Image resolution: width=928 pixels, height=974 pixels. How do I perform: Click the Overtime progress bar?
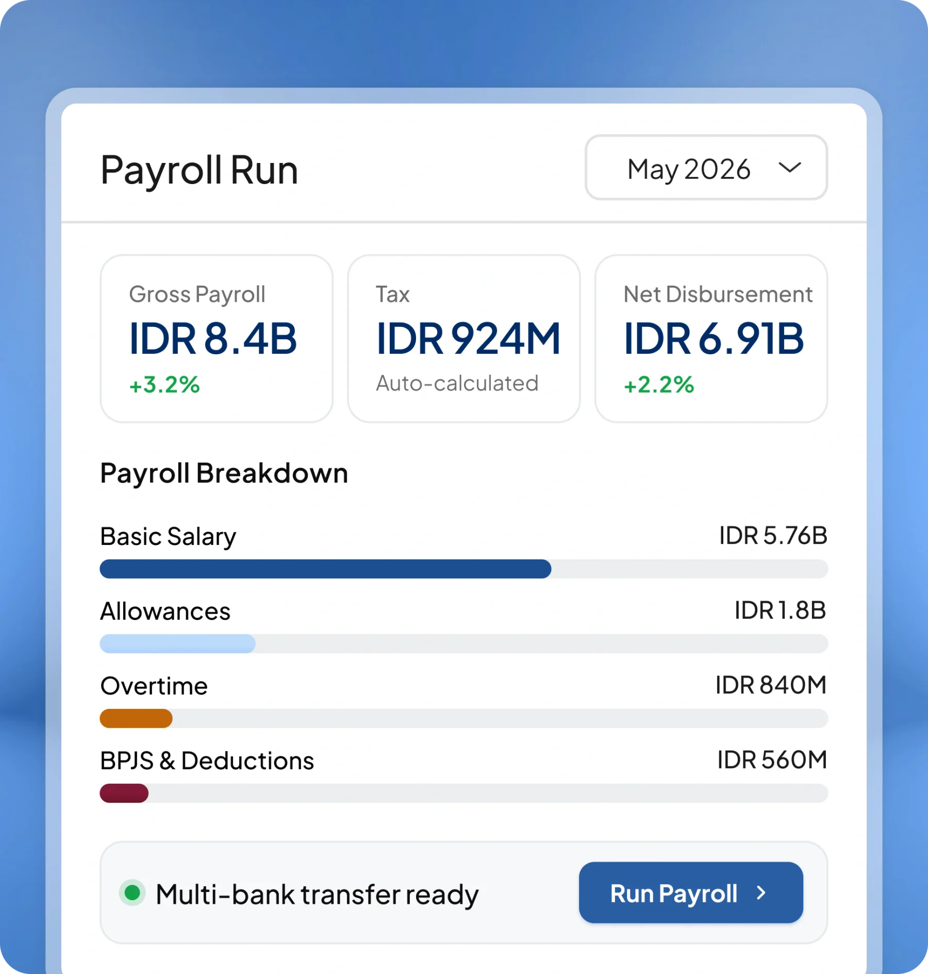[463, 718]
